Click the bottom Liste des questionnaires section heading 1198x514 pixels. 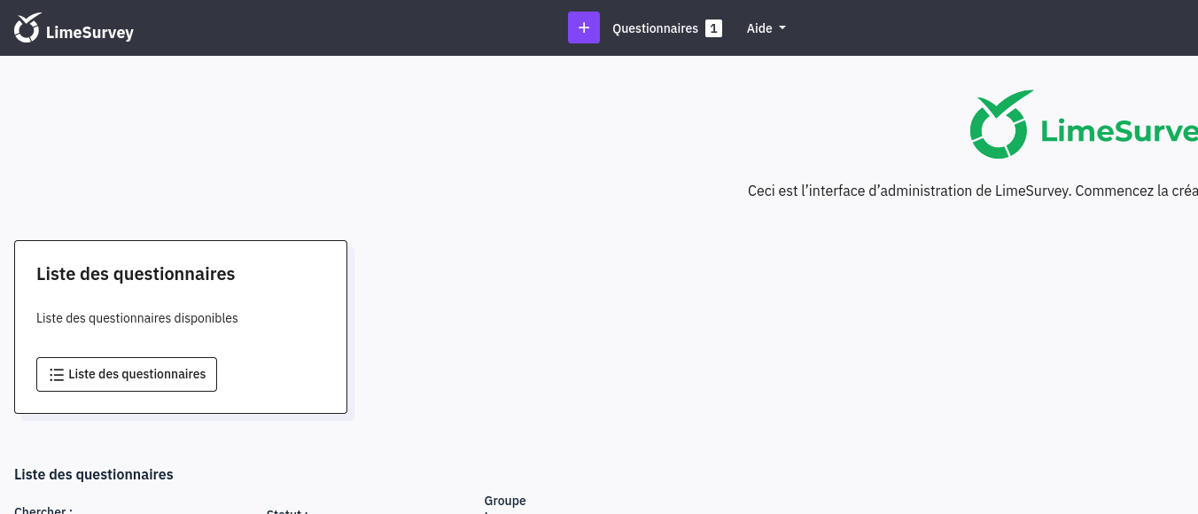(x=94, y=474)
